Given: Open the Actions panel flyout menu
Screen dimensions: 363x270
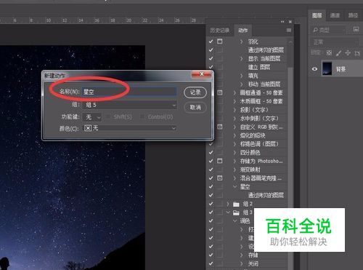Looking at the screenshot, I should click(289, 30).
